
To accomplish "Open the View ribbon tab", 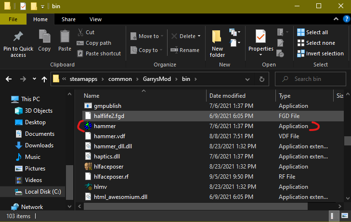I will click(x=95, y=19).
